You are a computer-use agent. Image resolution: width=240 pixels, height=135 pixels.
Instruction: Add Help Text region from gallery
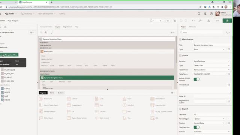(x=128, y=105)
